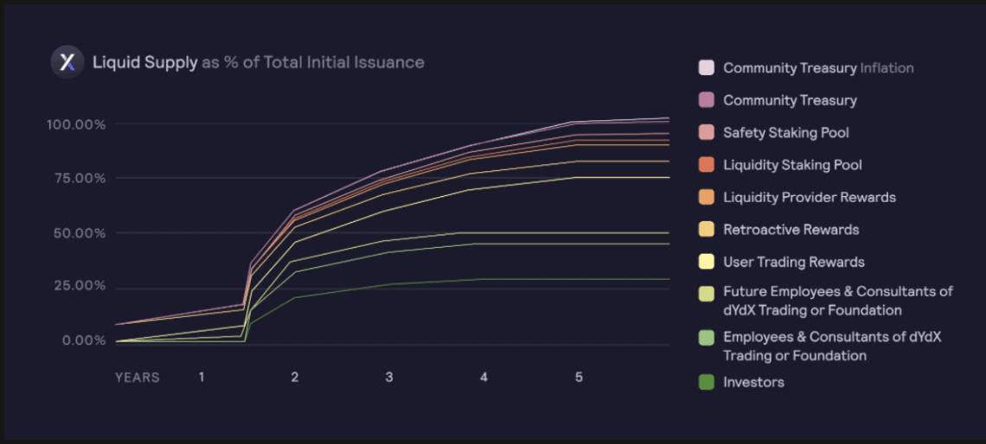This screenshot has width=986, height=444.
Task: Click the year 3 axis label
Action: (x=389, y=377)
